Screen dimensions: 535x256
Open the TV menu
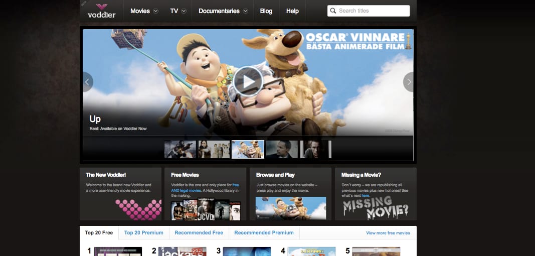[x=174, y=11]
